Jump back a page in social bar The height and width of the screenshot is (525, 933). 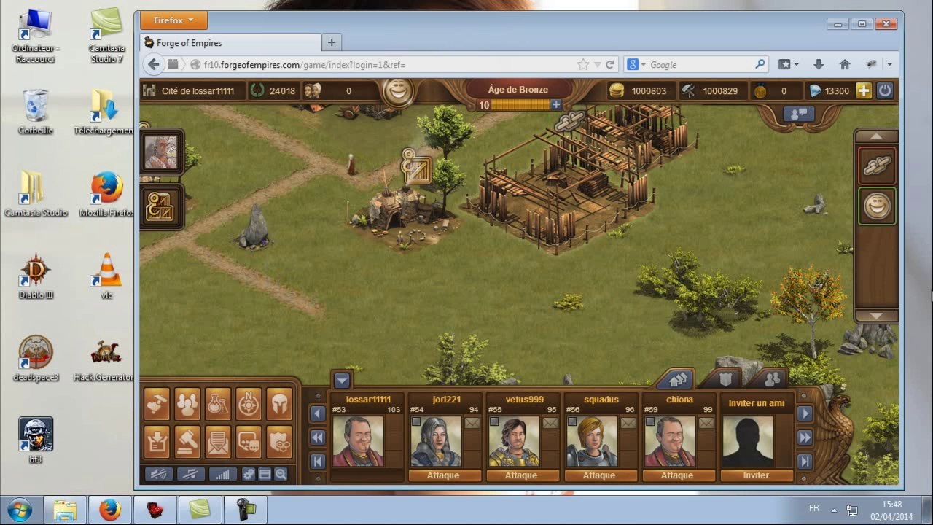click(x=317, y=437)
